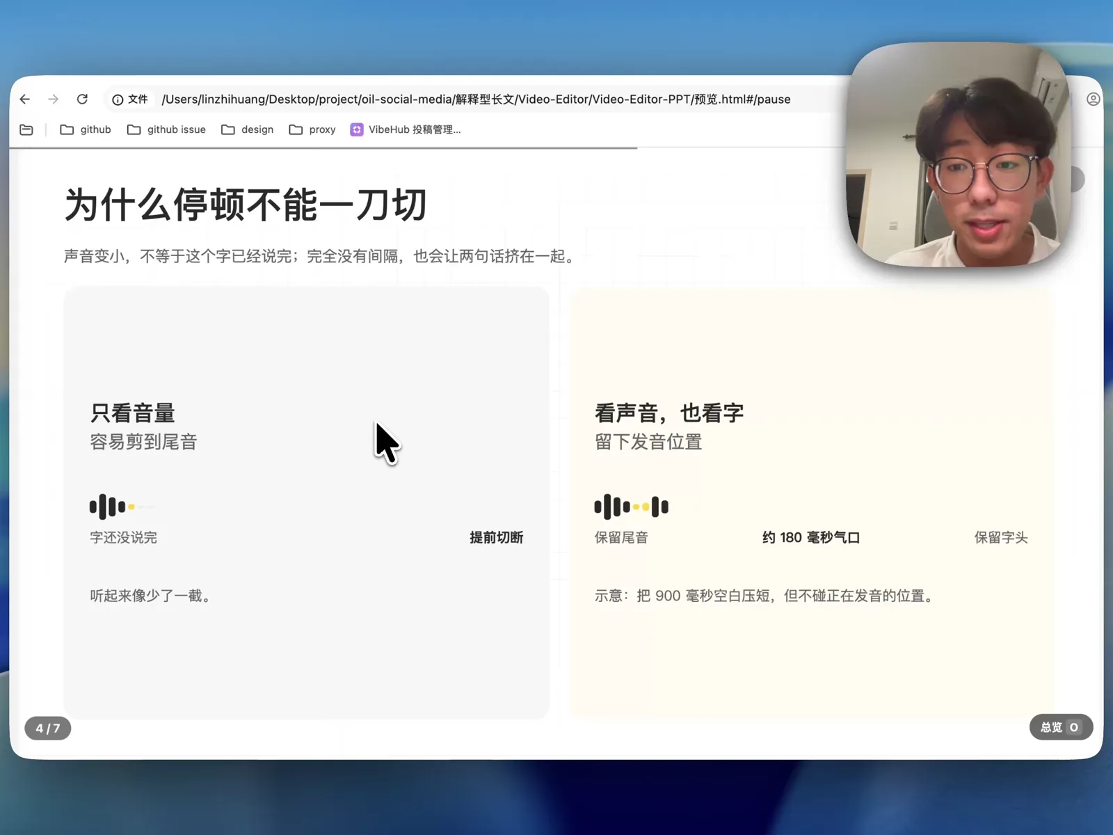Image resolution: width=1113 pixels, height=835 pixels.
Task: Click the 只看音量 card heading
Action: (x=132, y=413)
